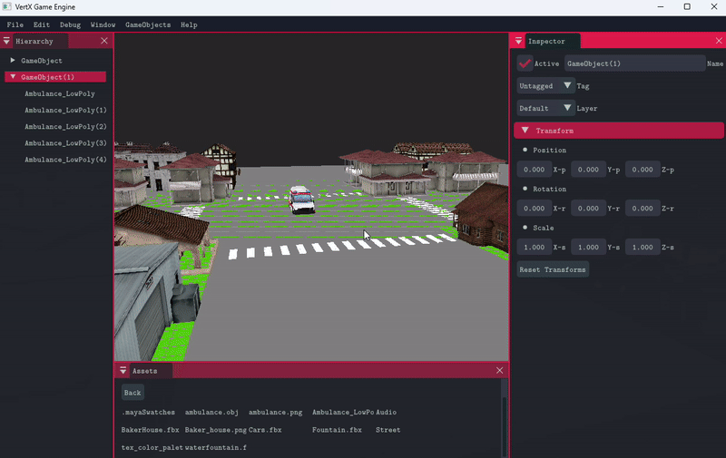The height and width of the screenshot is (458, 726).
Task: Click the Z-r rotation value field
Action: (643, 209)
